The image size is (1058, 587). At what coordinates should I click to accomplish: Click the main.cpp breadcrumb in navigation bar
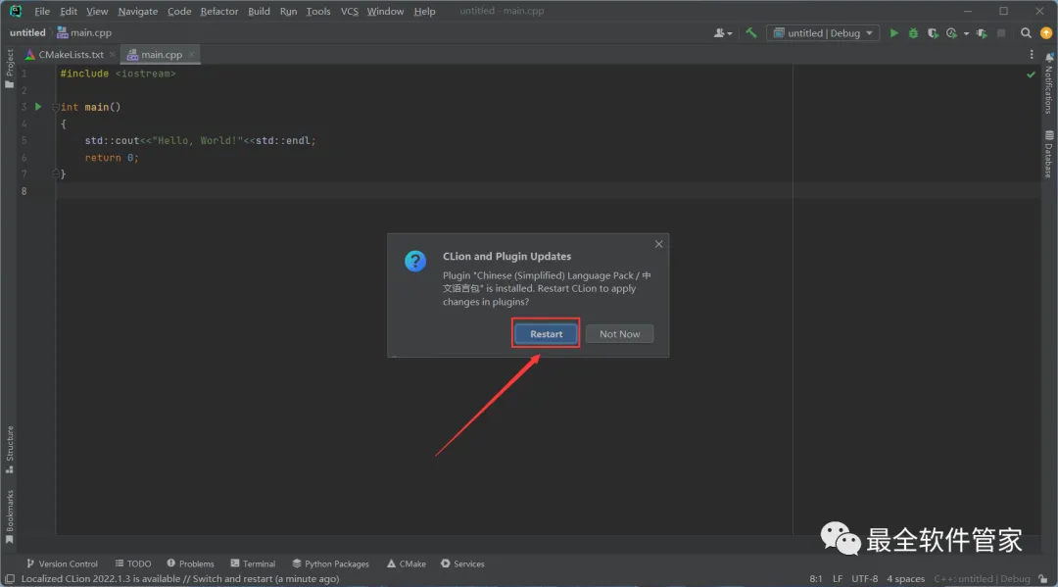pyautogui.click(x=84, y=33)
